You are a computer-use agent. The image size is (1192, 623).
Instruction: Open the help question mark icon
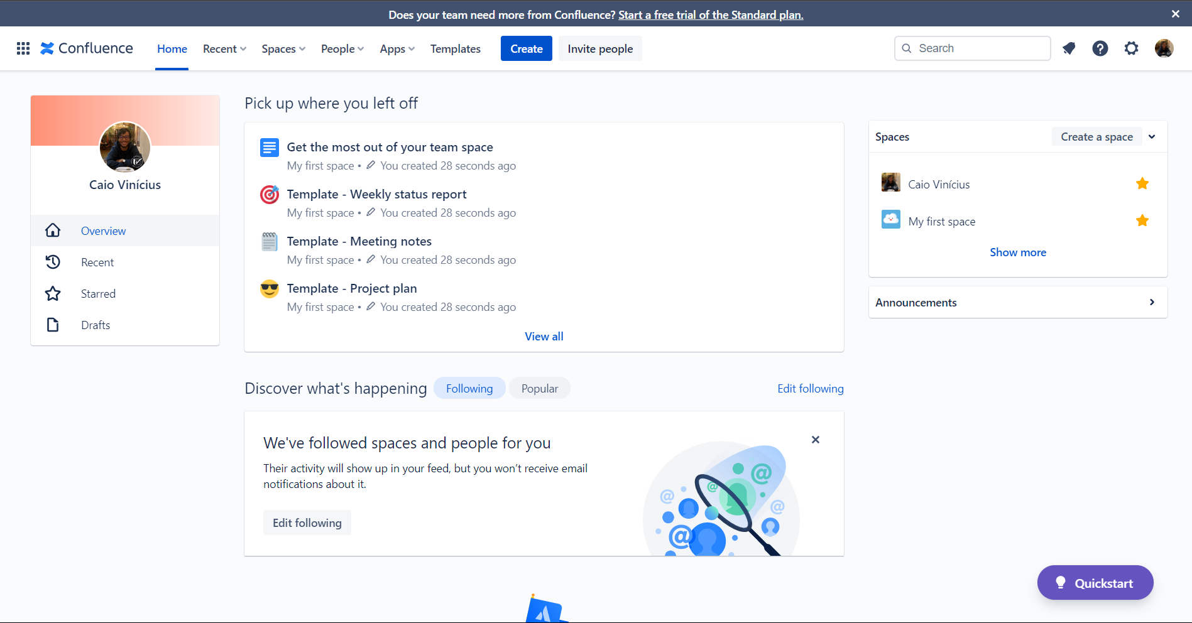pyautogui.click(x=1100, y=48)
